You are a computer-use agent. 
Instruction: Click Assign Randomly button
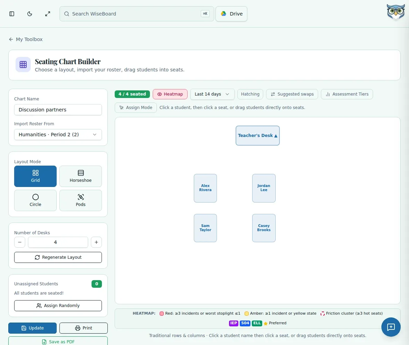click(58, 306)
